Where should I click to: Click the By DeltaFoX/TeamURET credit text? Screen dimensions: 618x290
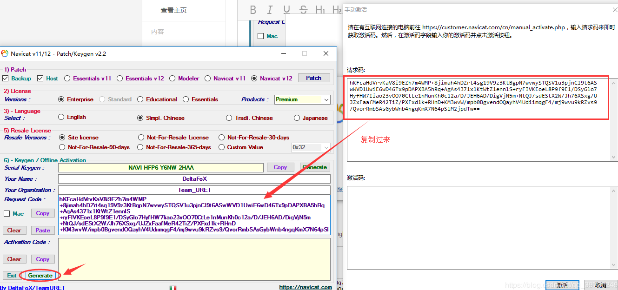[x=33, y=288]
